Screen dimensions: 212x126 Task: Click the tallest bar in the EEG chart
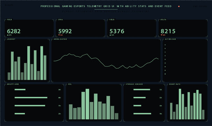87,104
